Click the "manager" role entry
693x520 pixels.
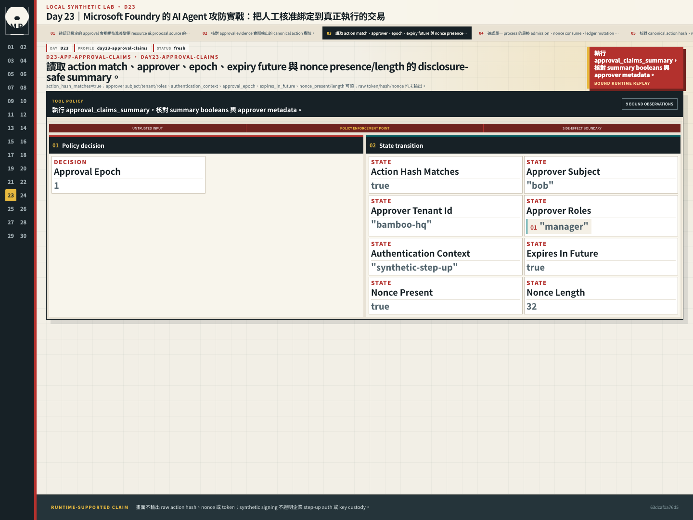(559, 227)
